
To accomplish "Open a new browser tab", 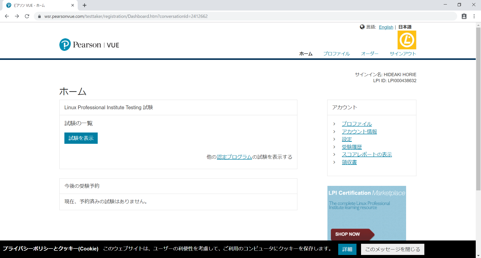I will [x=84, y=5].
